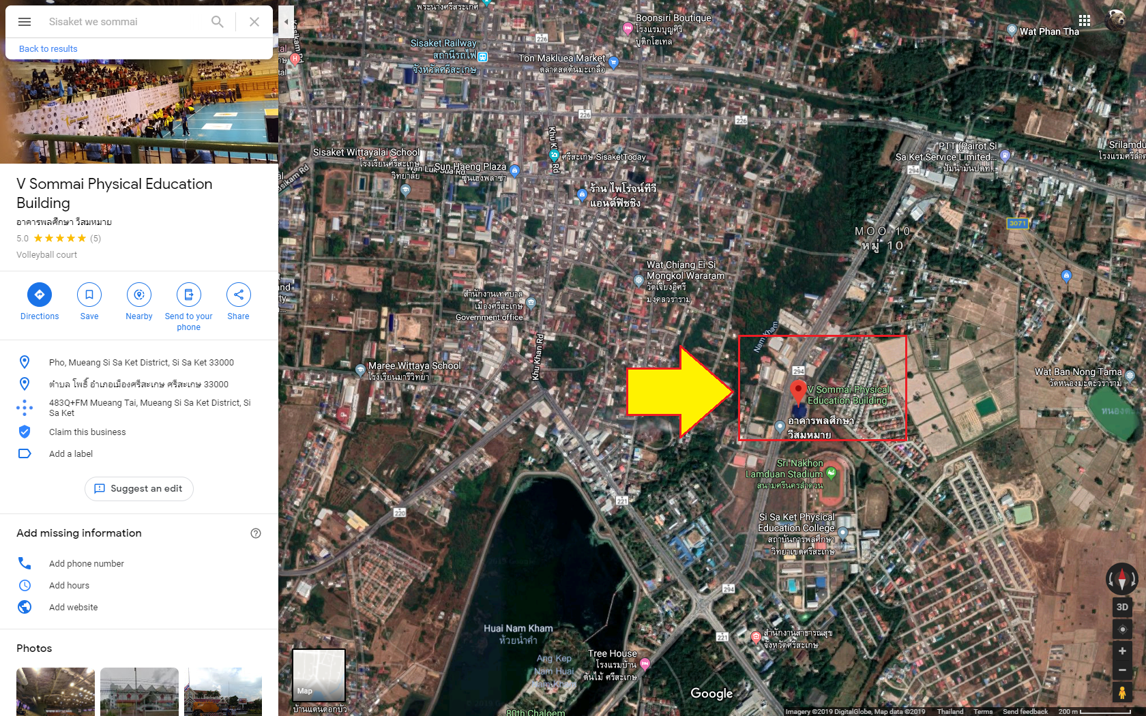This screenshot has height=716, width=1146.
Task: Click the Boonsiri Boutique hotel marker
Action: [x=628, y=28]
